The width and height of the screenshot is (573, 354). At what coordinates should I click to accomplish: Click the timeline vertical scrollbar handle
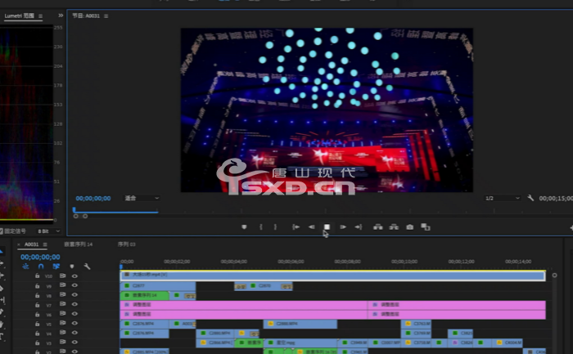pyautogui.click(x=554, y=276)
